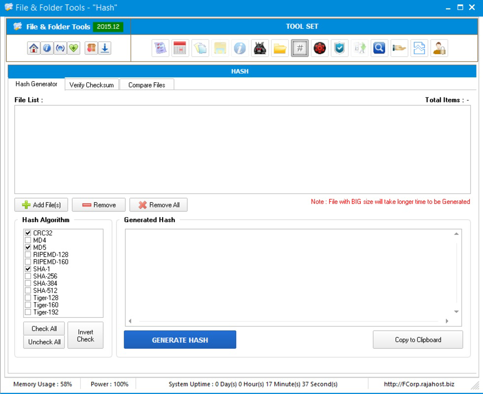
Task: Click the broadcast signal icon
Action: pos(60,48)
